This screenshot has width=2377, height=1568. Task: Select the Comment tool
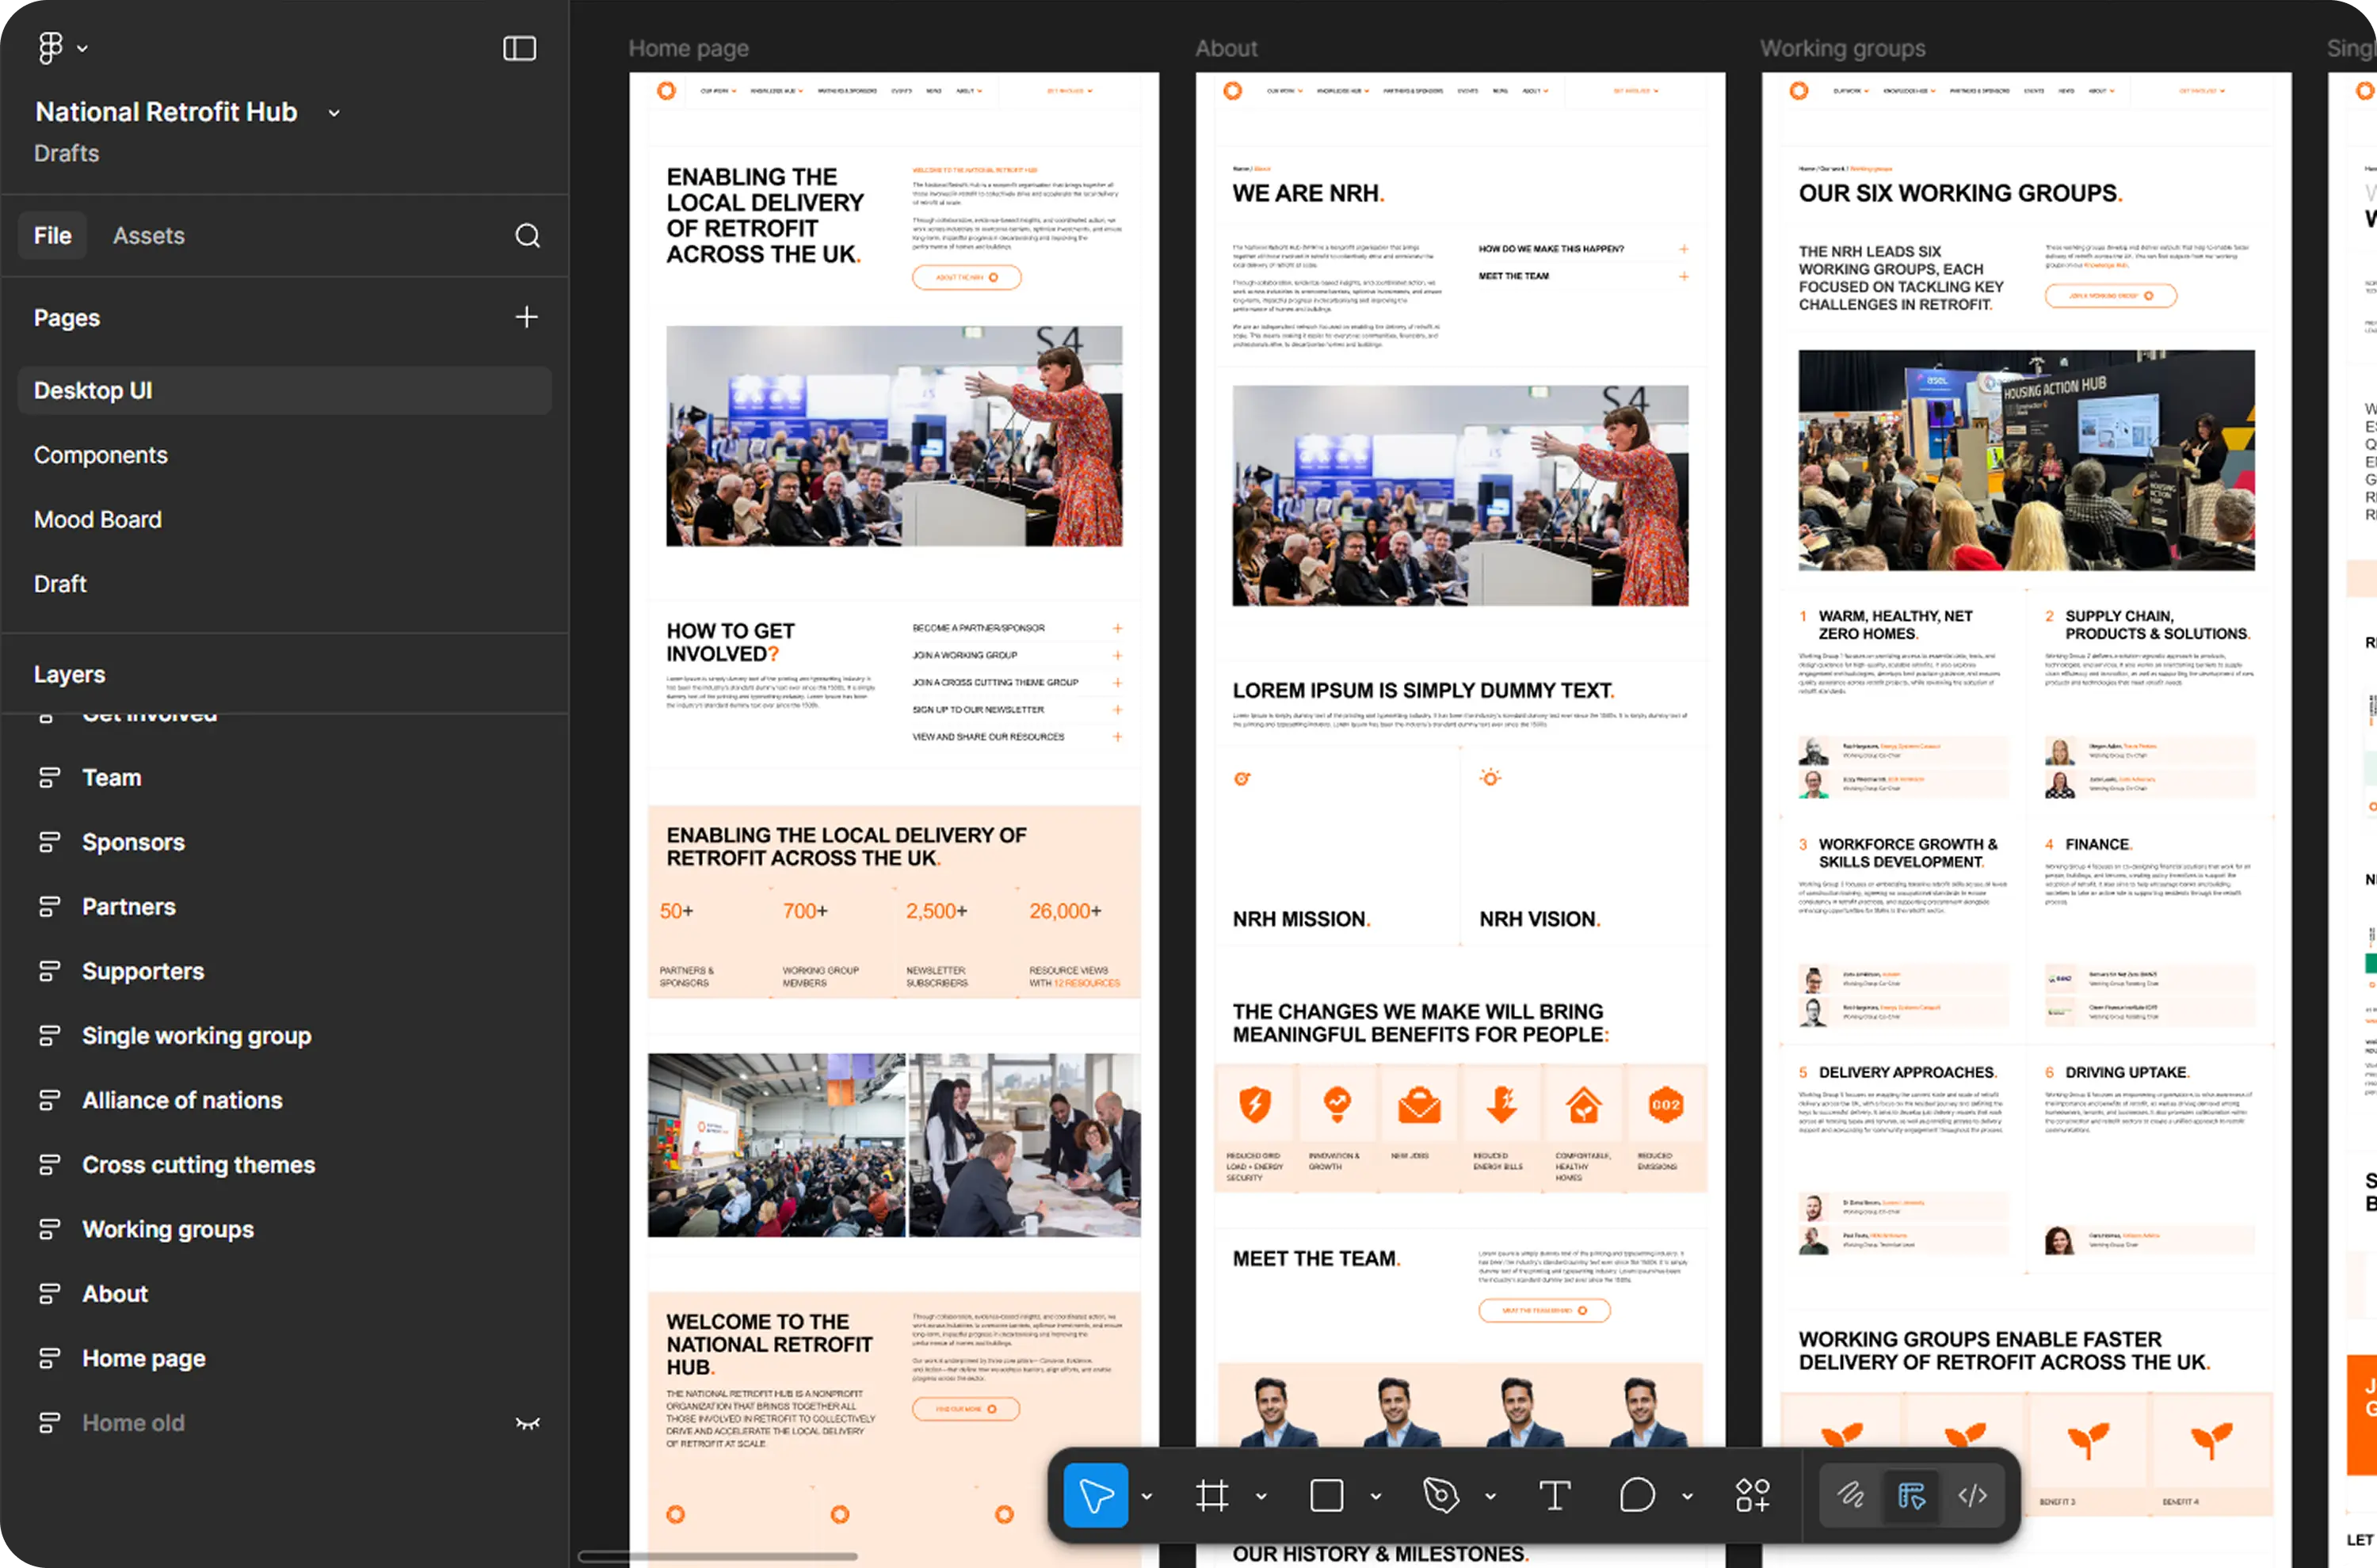1638,1495
